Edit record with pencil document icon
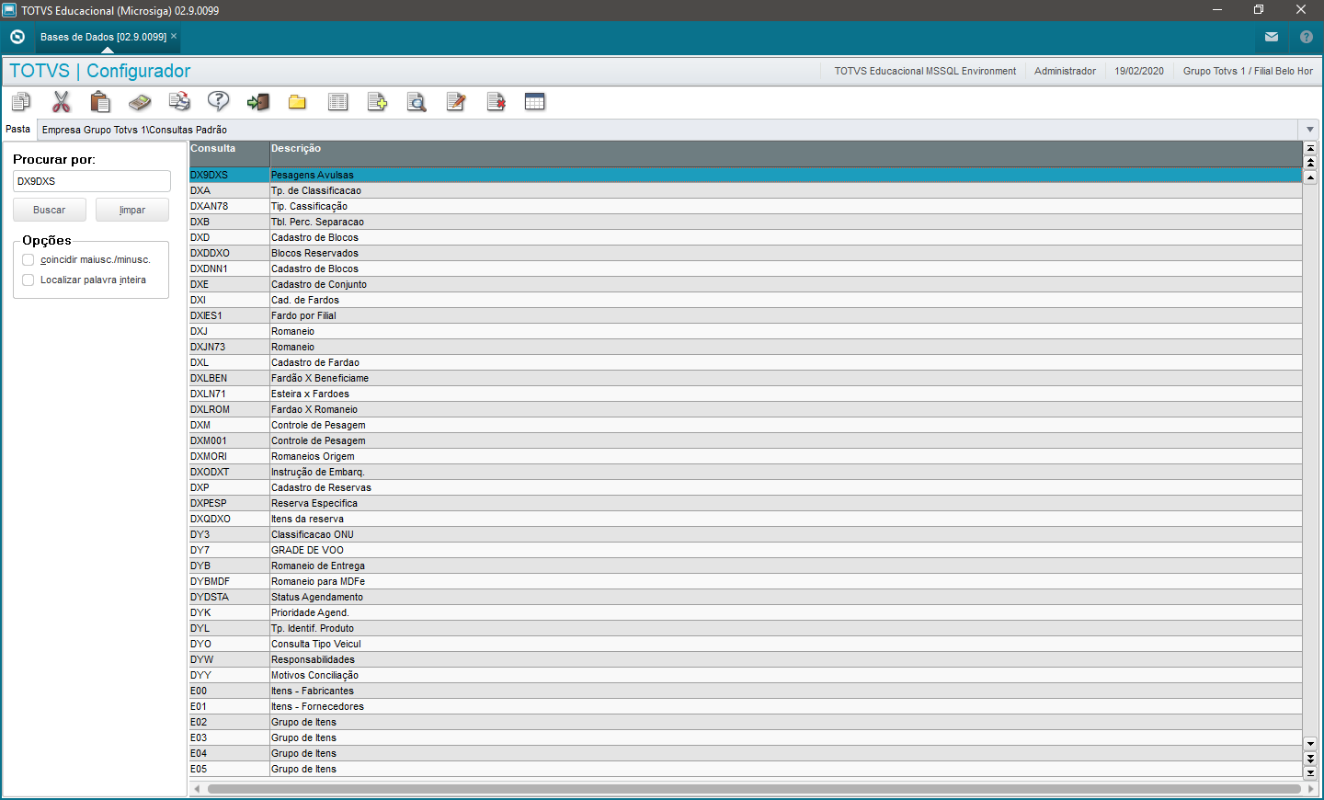Screen dimensions: 1324x800 pyautogui.click(x=456, y=101)
